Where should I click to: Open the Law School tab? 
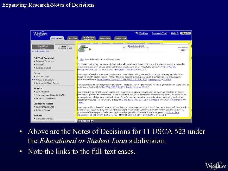57,38
